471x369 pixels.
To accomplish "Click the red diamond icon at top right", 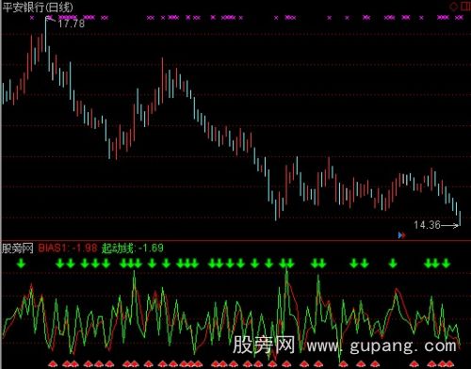I will click(x=454, y=7).
